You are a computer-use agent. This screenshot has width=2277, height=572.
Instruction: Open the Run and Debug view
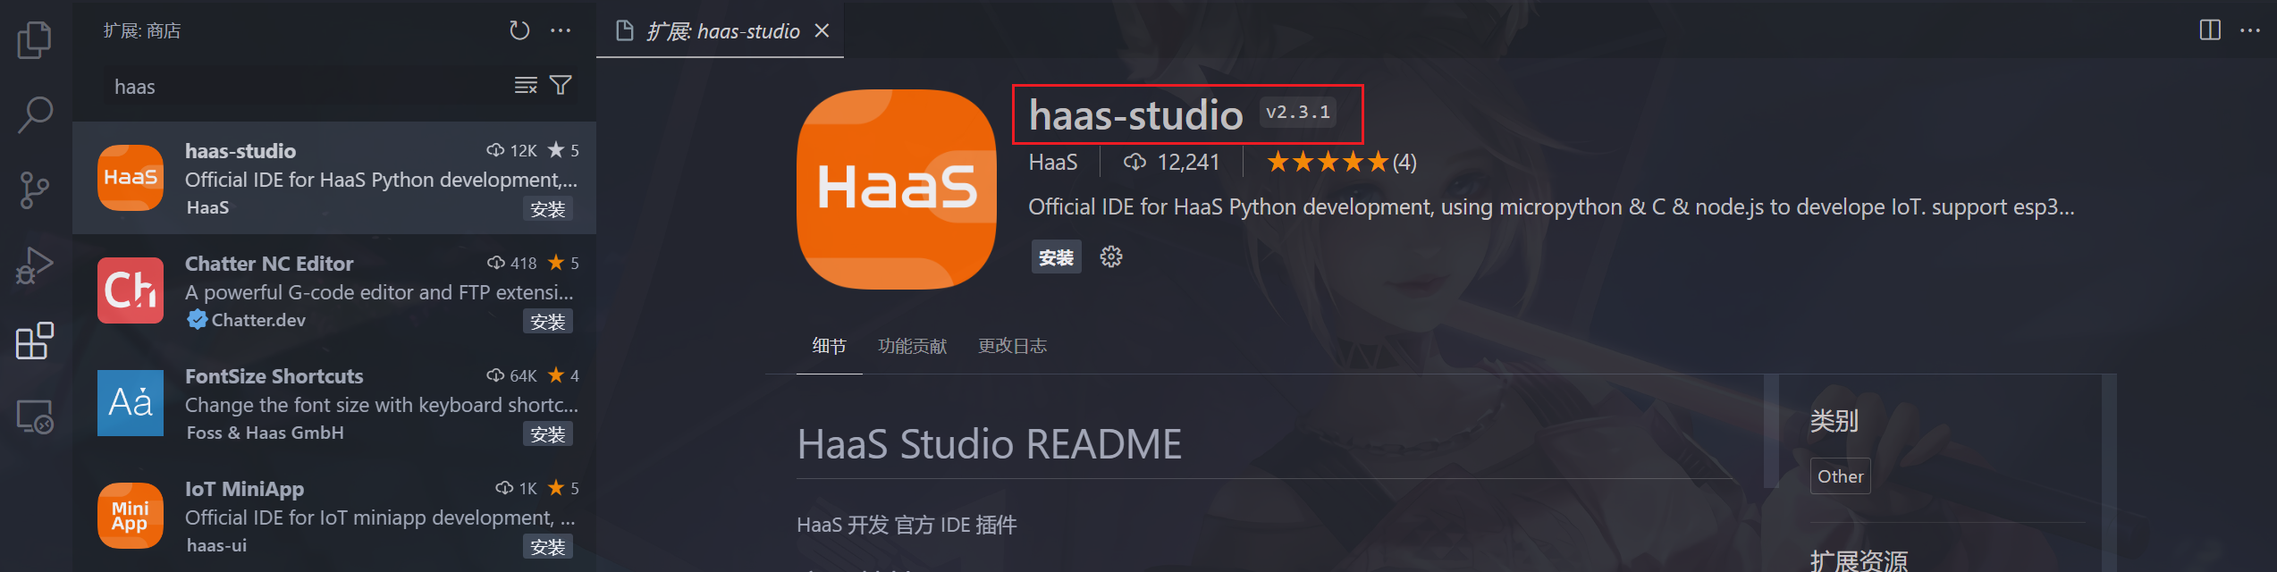click(x=35, y=265)
